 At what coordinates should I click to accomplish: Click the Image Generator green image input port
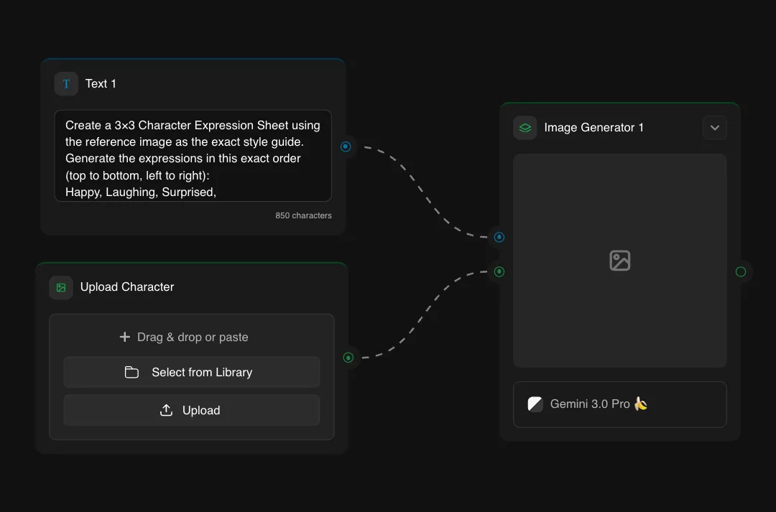click(x=499, y=271)
